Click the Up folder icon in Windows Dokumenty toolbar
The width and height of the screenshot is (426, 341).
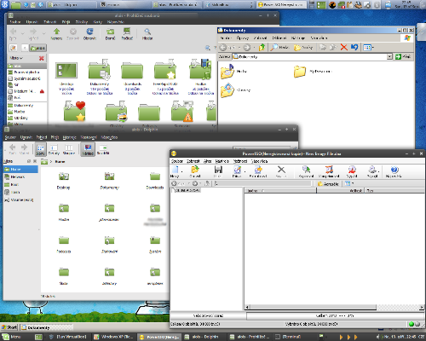pos(262,47)
